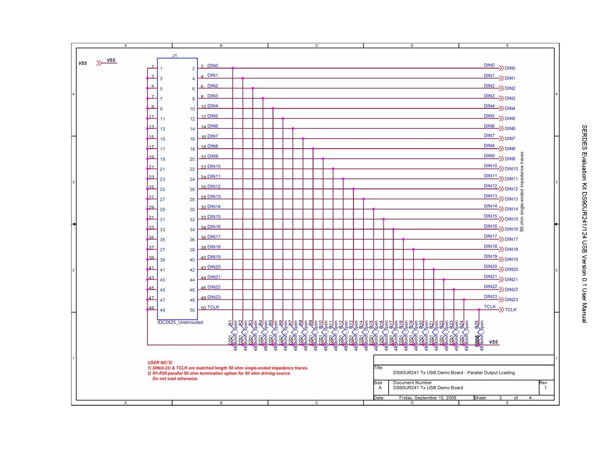
Task: Click the red USER NOTE heading
Action: pyautogui.click(x=160, y=363)
